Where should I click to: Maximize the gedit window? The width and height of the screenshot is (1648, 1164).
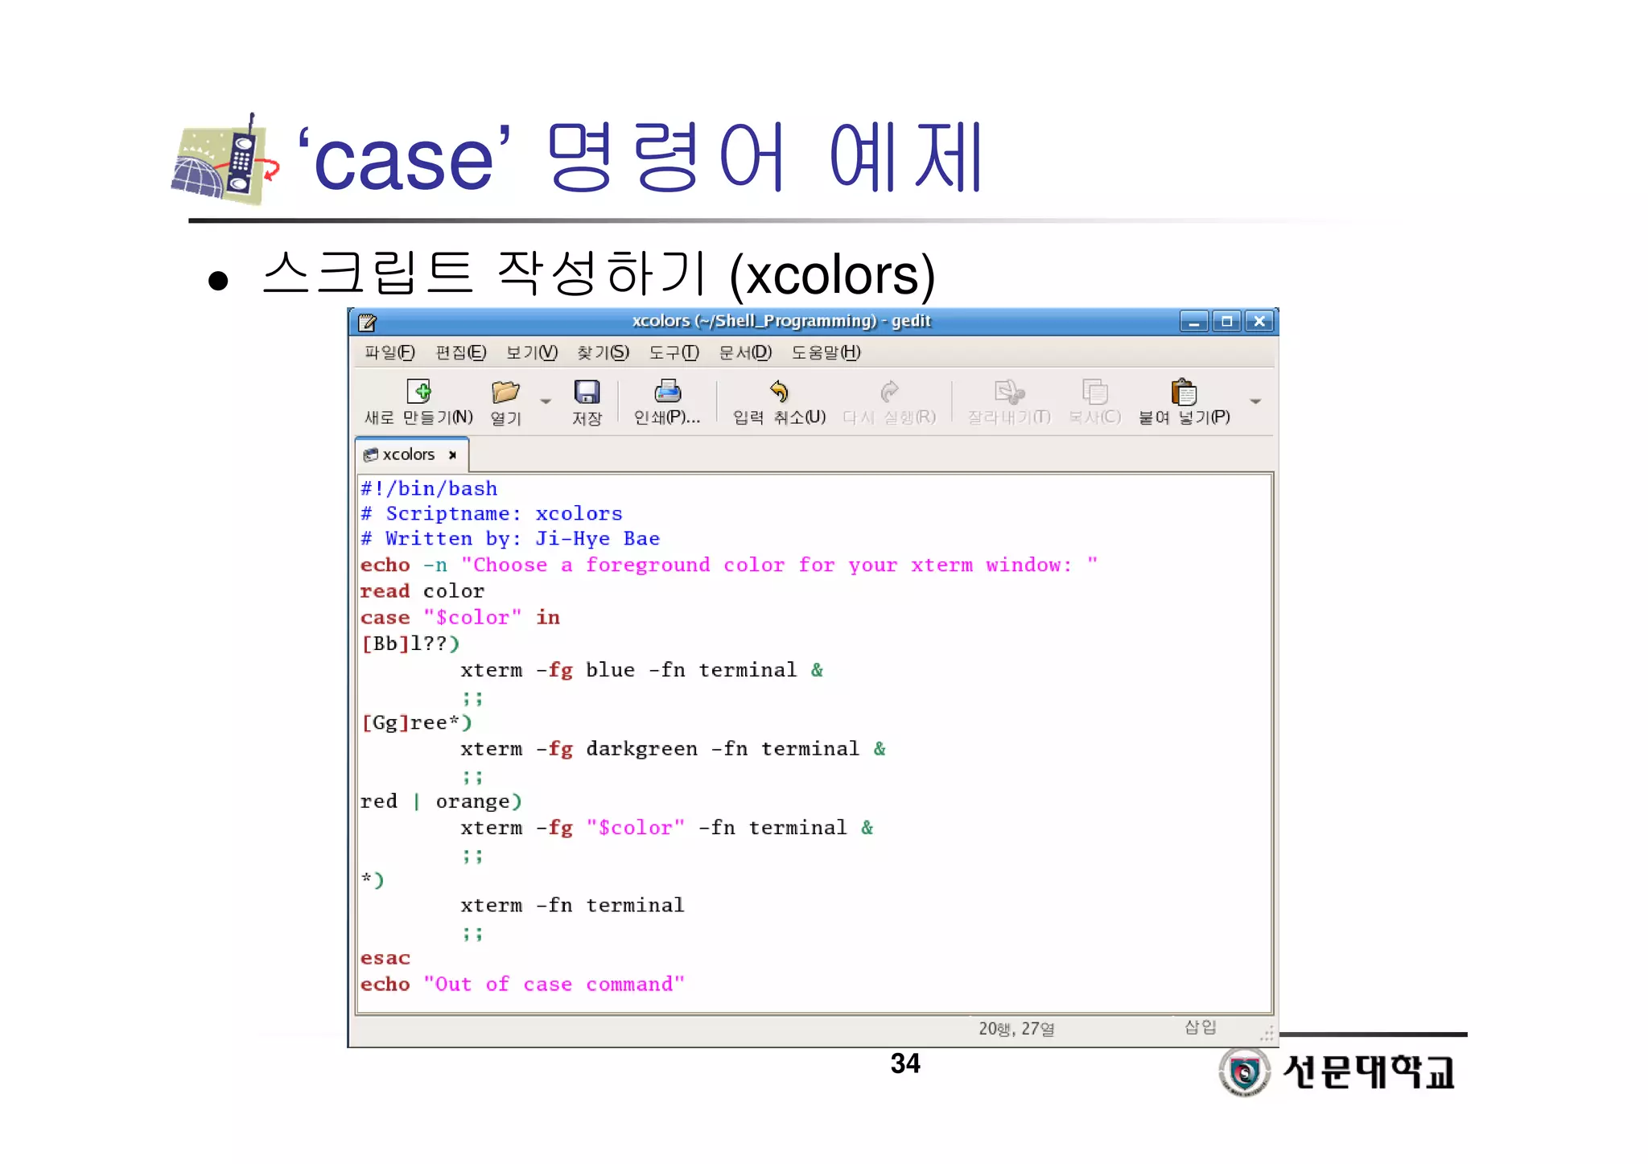(1226, 322)
